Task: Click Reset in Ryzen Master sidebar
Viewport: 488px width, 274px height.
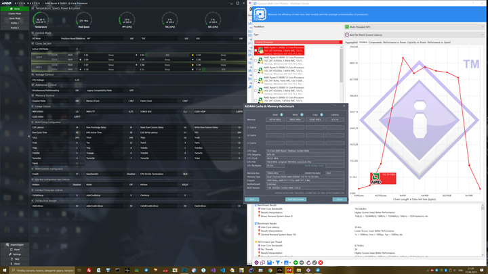Action: click(x=15, y=250)
